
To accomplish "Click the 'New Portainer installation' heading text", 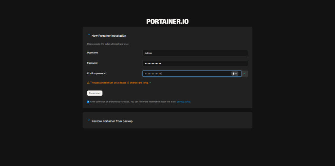I will 109,36.
